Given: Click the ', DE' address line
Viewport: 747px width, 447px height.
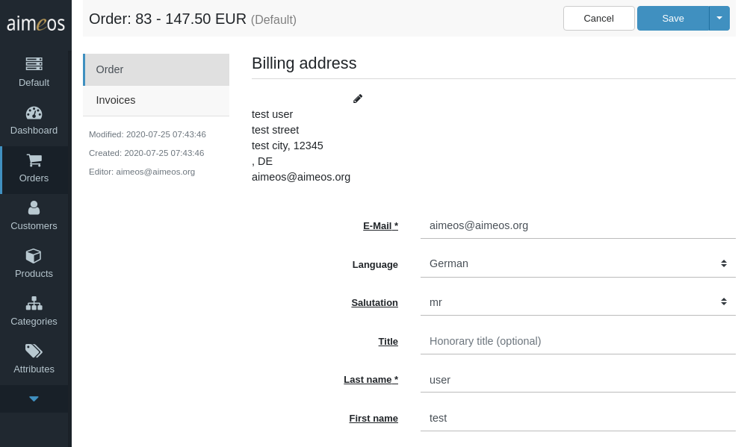Looking at the screenshot, I should tap(262, 161).
